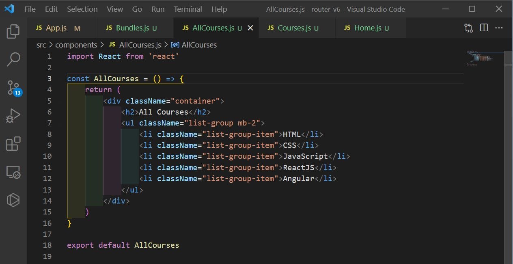The image size is (513, 264).
Task: Open the File menu
Action: (x=30, y=9)
